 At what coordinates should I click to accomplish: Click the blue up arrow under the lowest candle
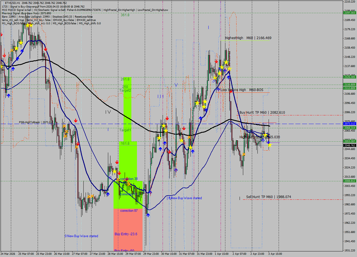click(148, 215)
